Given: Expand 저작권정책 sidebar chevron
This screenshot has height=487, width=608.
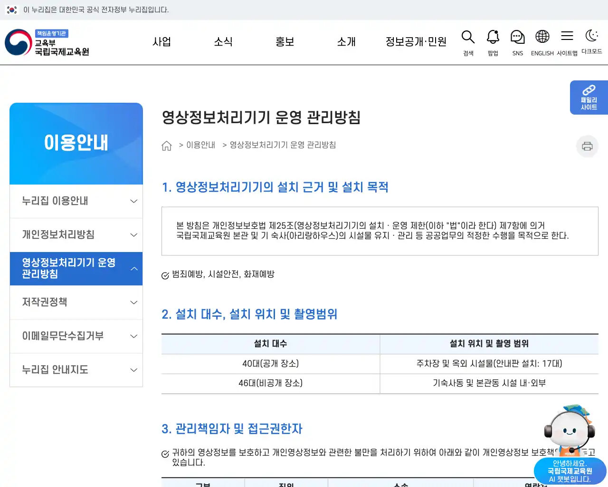Looking at the screenshot, I should pos(134,302).
